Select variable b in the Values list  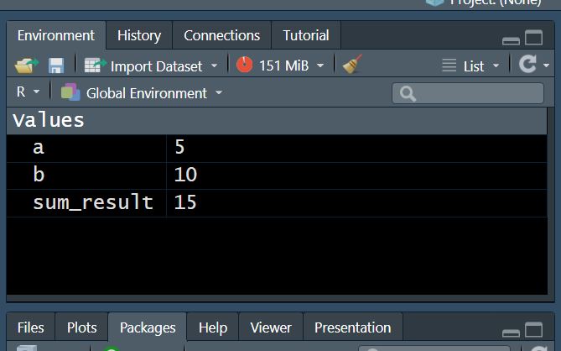click(x=39, y=175)
